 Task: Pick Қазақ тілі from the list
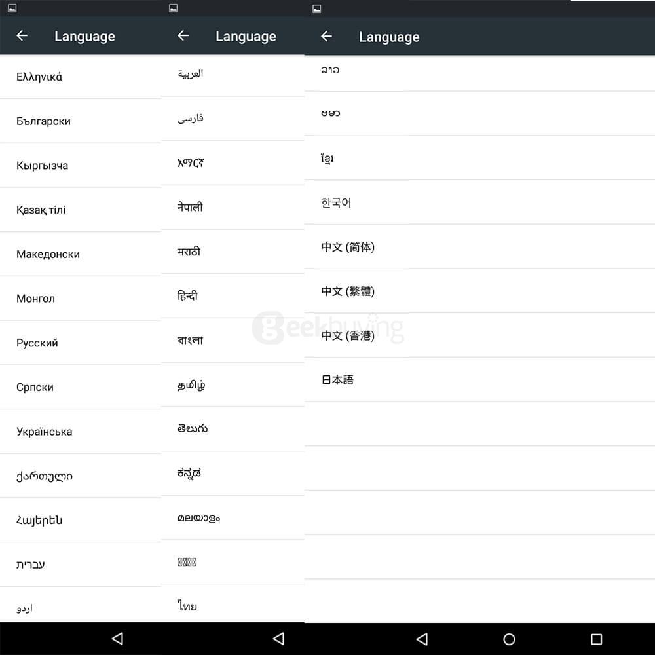click(41, 210)
